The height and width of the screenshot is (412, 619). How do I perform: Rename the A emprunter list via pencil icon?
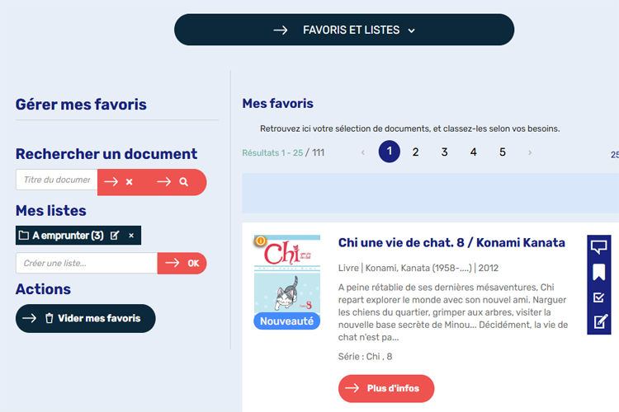point(115,236)
